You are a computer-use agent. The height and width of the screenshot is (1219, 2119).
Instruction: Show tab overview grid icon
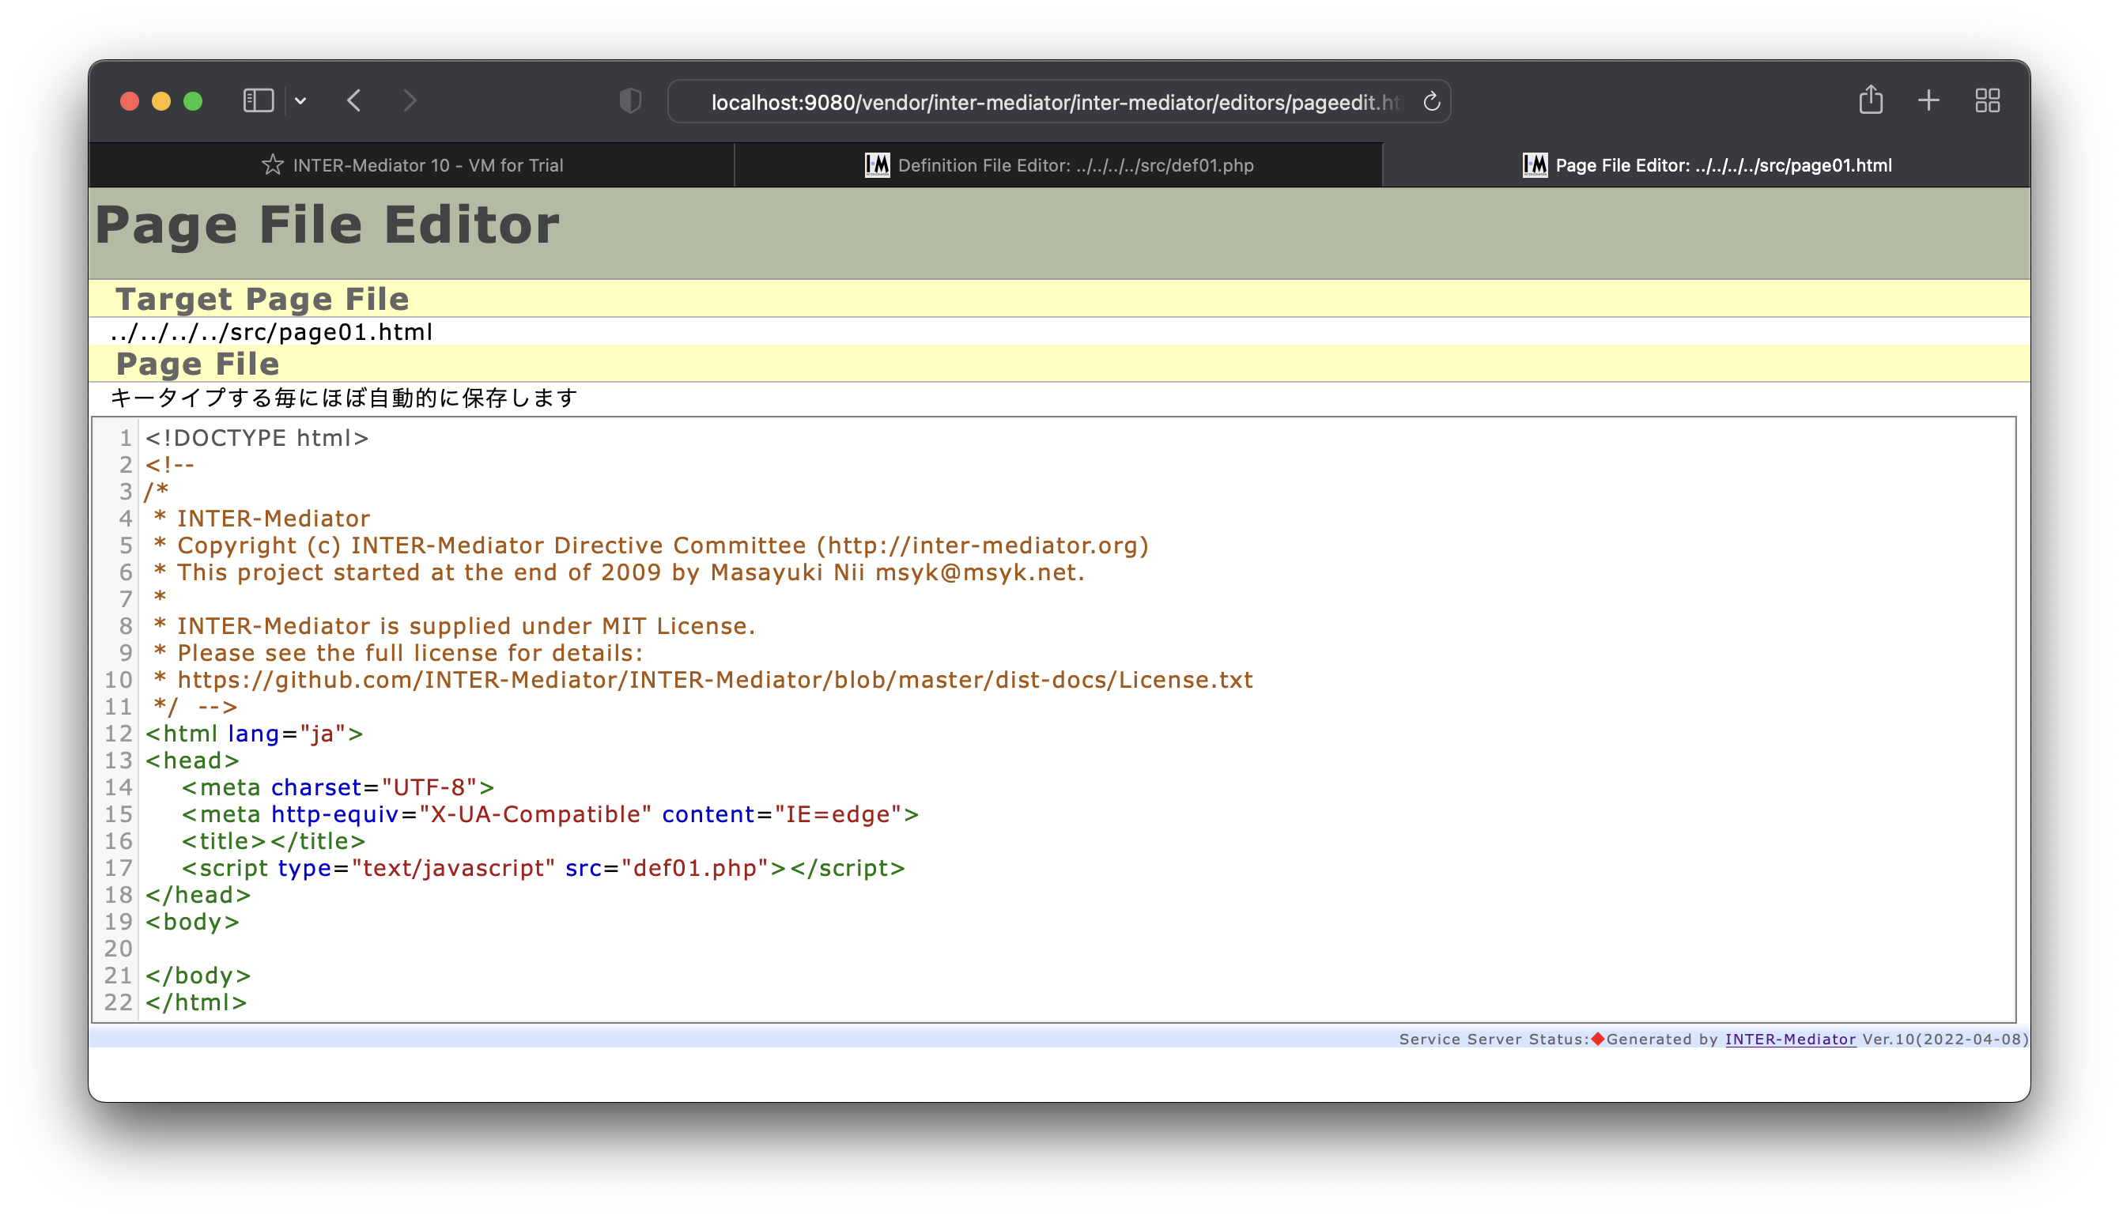[1987, 101]
